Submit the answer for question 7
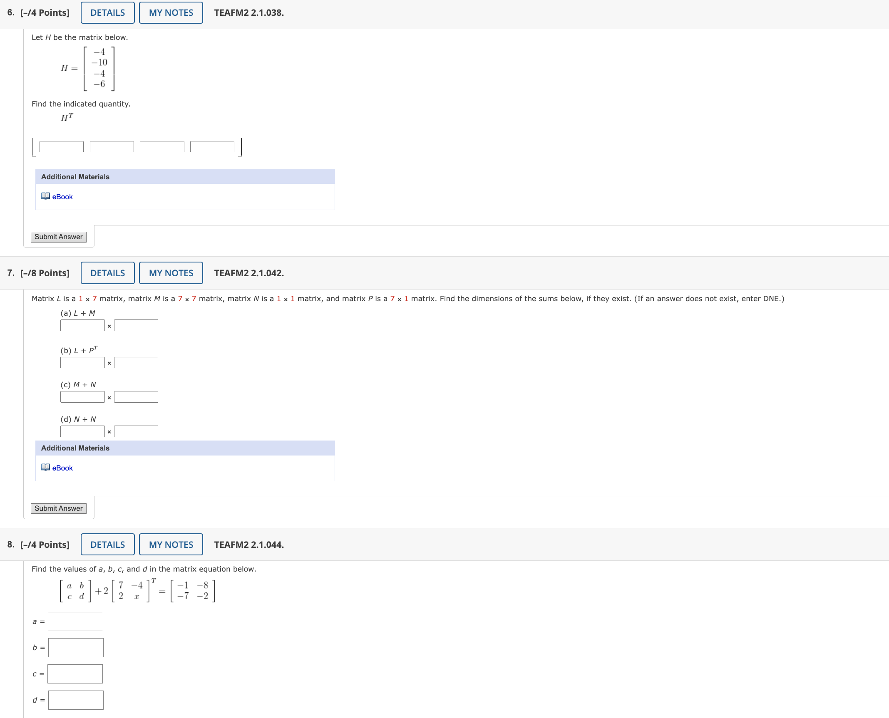 [58, 508]
